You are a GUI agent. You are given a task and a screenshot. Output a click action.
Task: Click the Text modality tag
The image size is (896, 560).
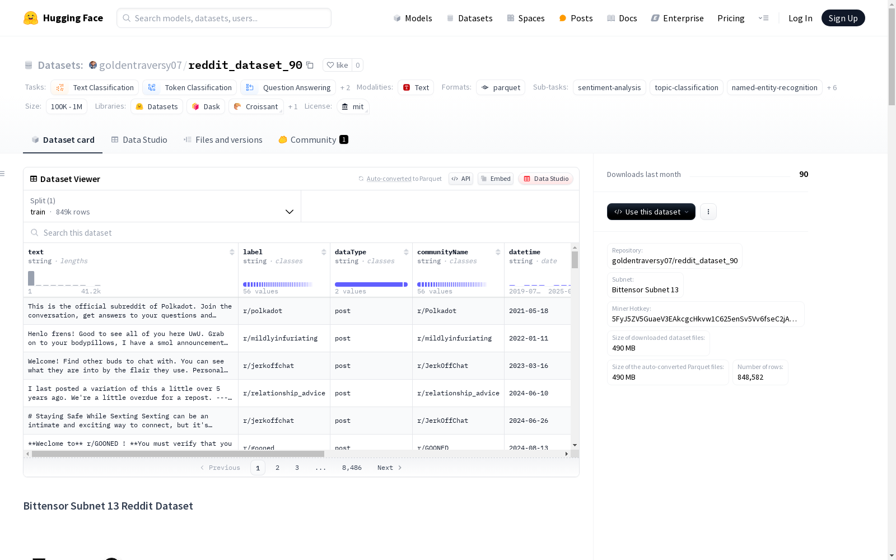(416, 87)
